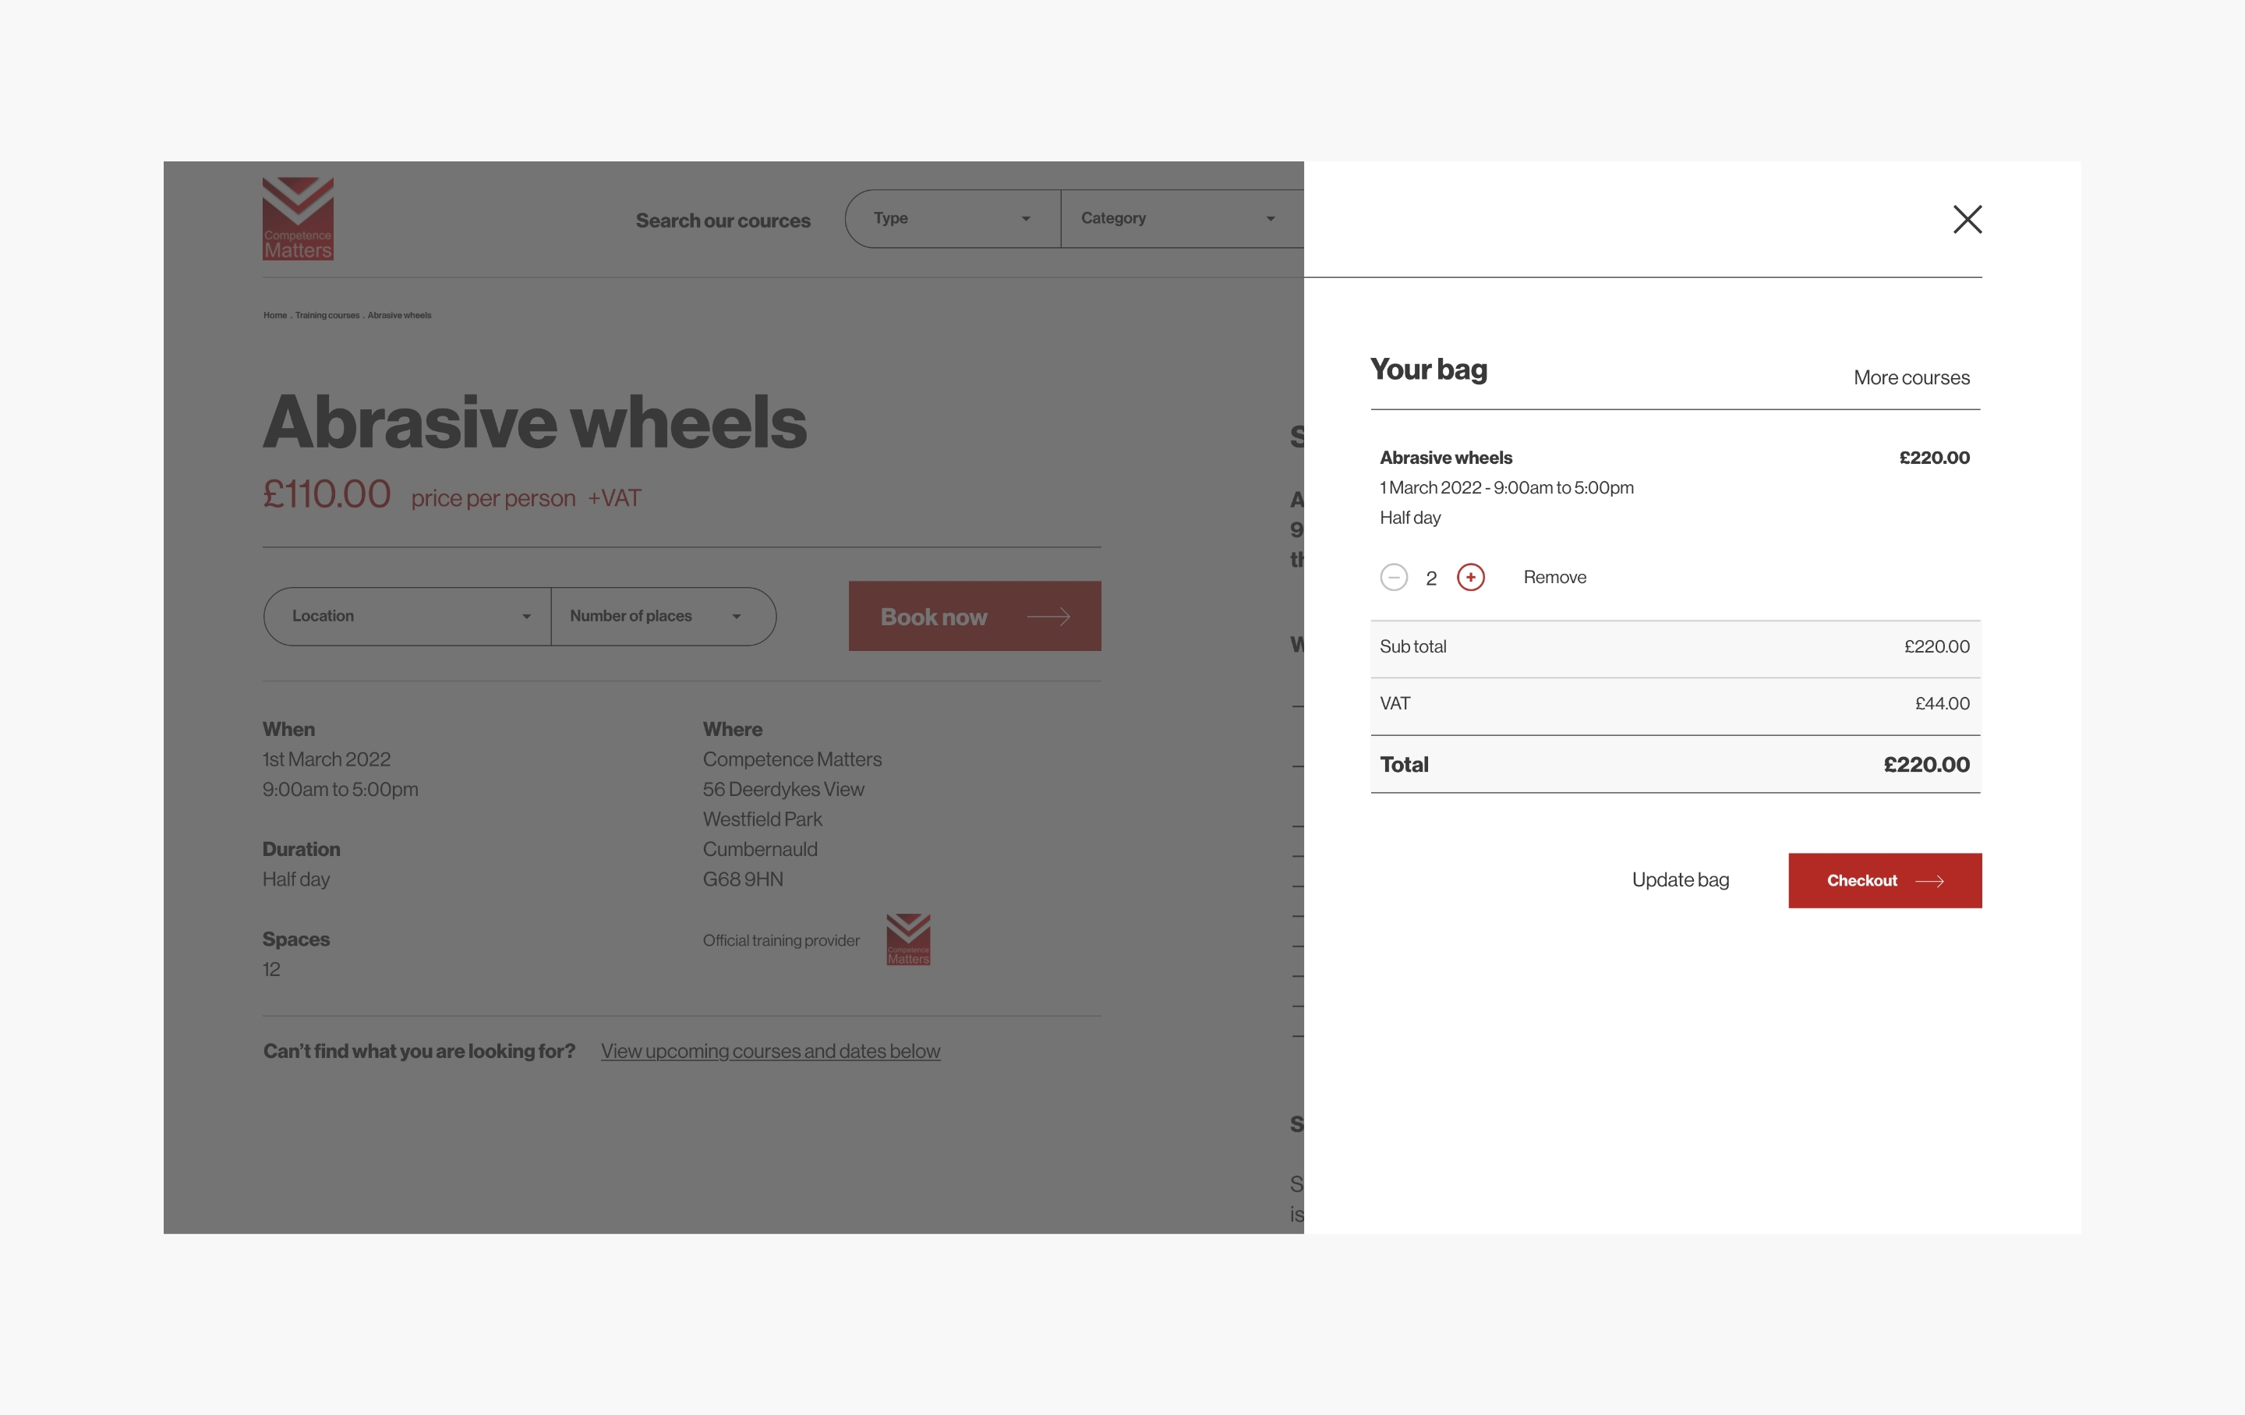The image size is (2245, 1415).
Task: Click Abrasive wheels item title in bag
Action: pyautogui.click(x=1445, y=458)
